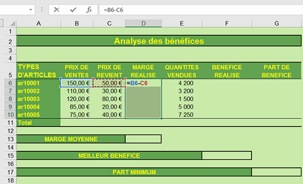Click cell with 80,00 € cost price
This screenshot has height=184, width=303.
coord(109,99)
